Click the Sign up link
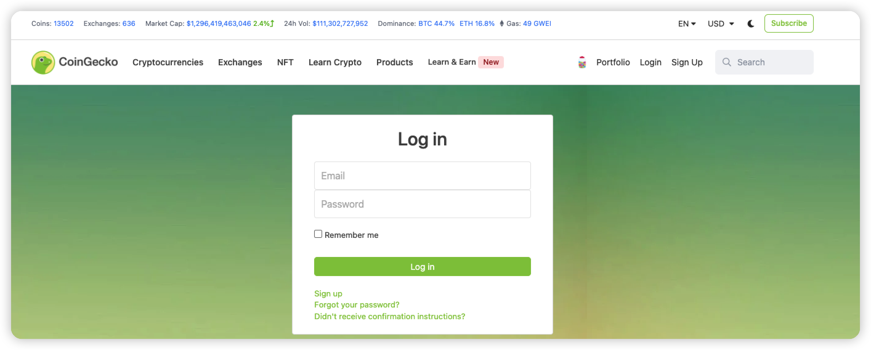Screen dimensions: 871x350 pyautogui.click(x=328, y=293)
